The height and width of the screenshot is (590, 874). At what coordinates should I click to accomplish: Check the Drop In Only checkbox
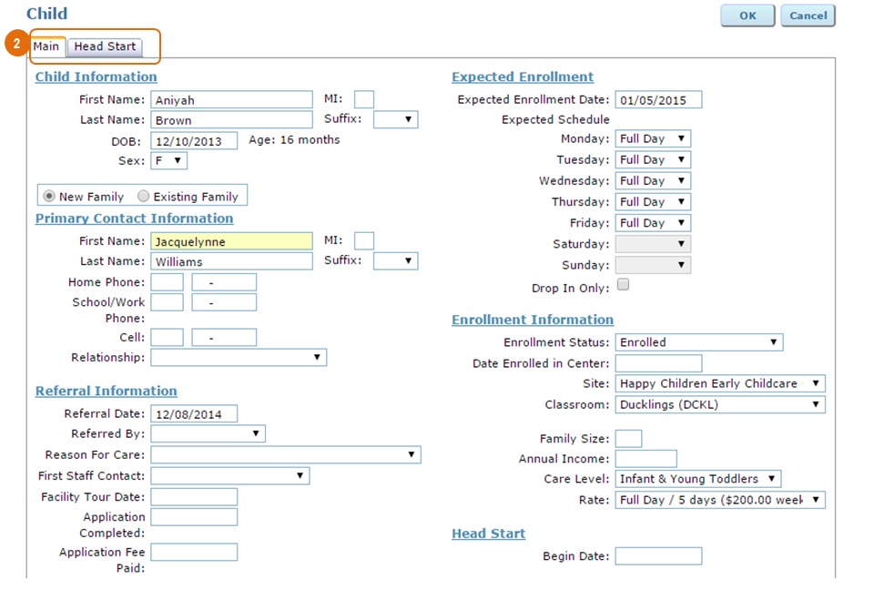tap(623, 285)
